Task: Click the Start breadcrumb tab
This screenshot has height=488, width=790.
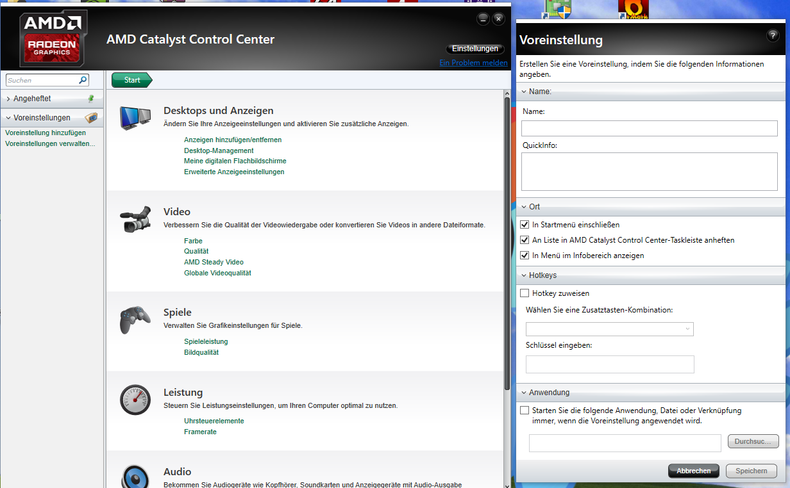Action: pos(132,80)
